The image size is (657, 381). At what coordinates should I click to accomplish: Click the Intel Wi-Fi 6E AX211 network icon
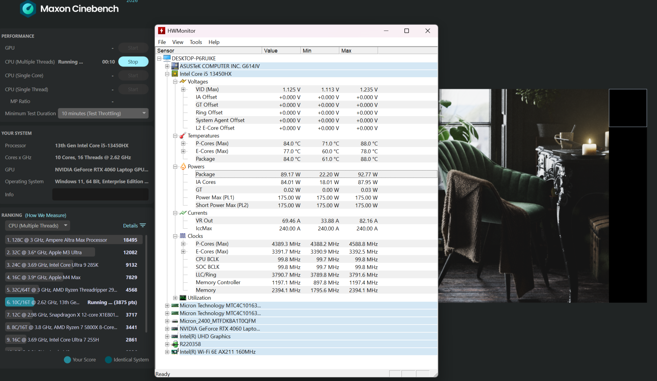click(x=175, y=351)
